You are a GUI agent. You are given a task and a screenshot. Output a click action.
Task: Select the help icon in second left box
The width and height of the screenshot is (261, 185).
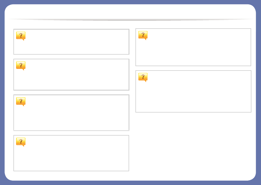21,66
